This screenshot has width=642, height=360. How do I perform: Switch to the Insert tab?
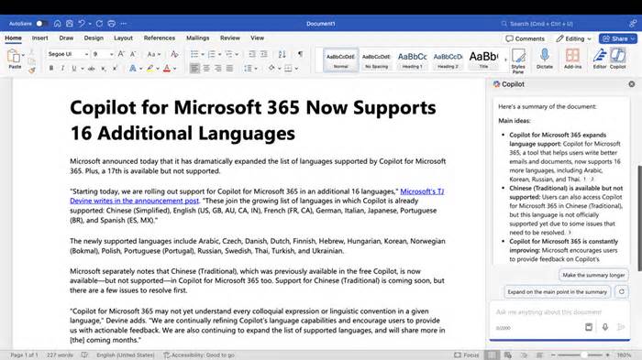tap(39, 38)
